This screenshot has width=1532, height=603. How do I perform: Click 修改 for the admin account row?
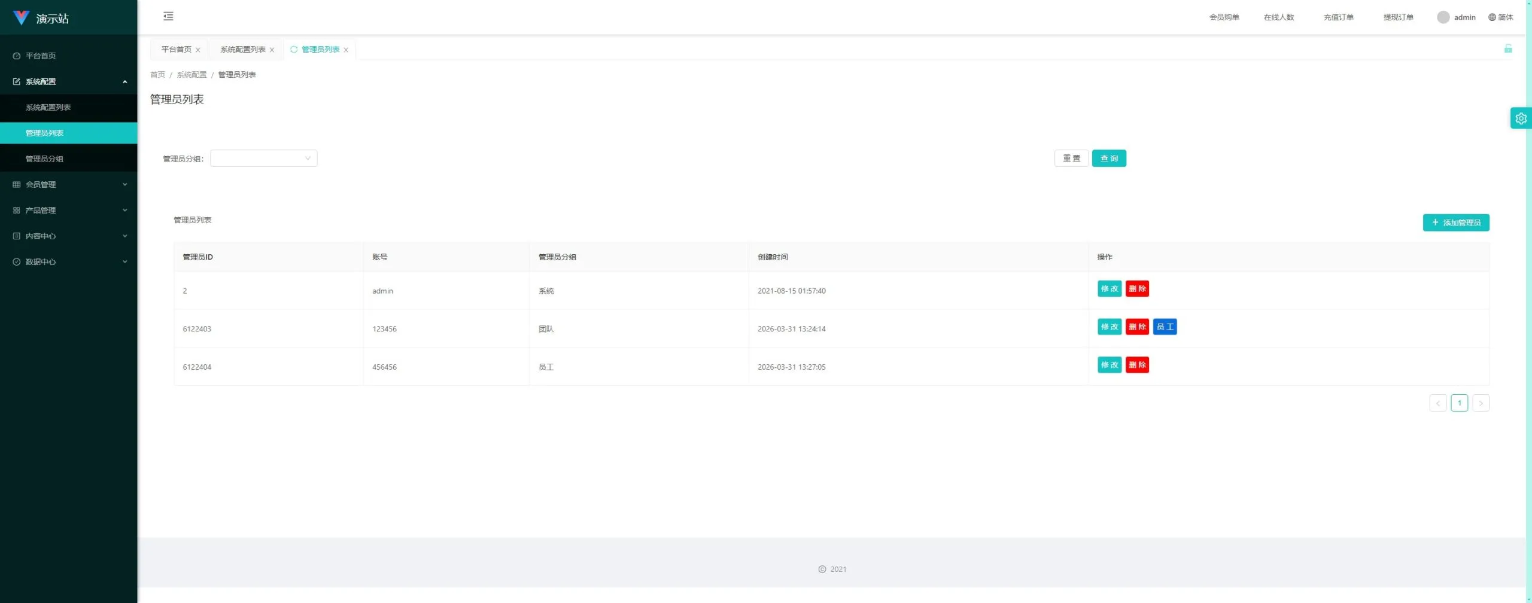[1110, 289]
